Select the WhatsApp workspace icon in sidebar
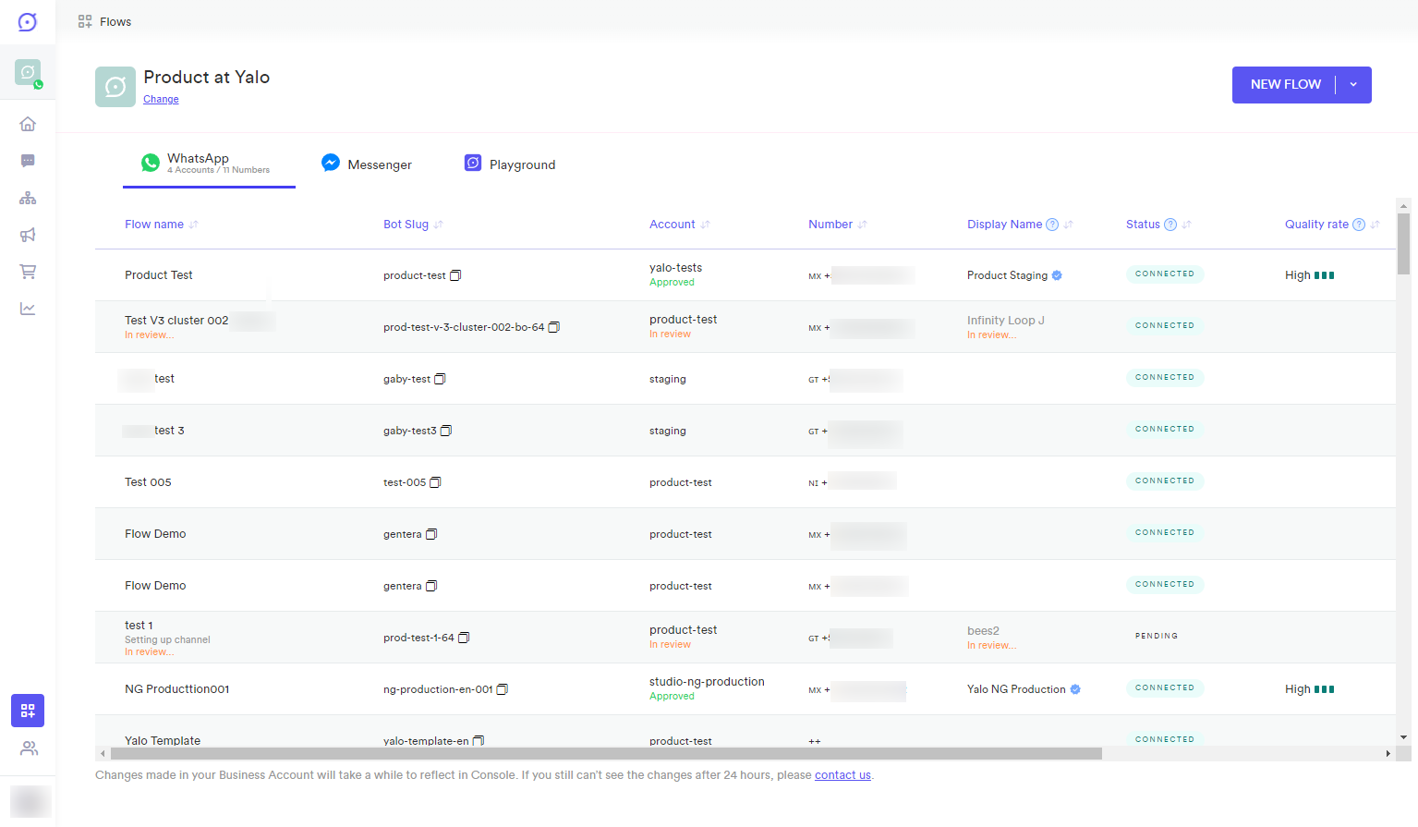Image resolution: width=1418 pixels, height=827 pixels. coord(28,72)
